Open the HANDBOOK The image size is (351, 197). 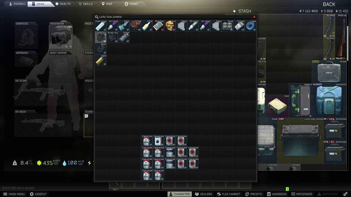[277, 194]
